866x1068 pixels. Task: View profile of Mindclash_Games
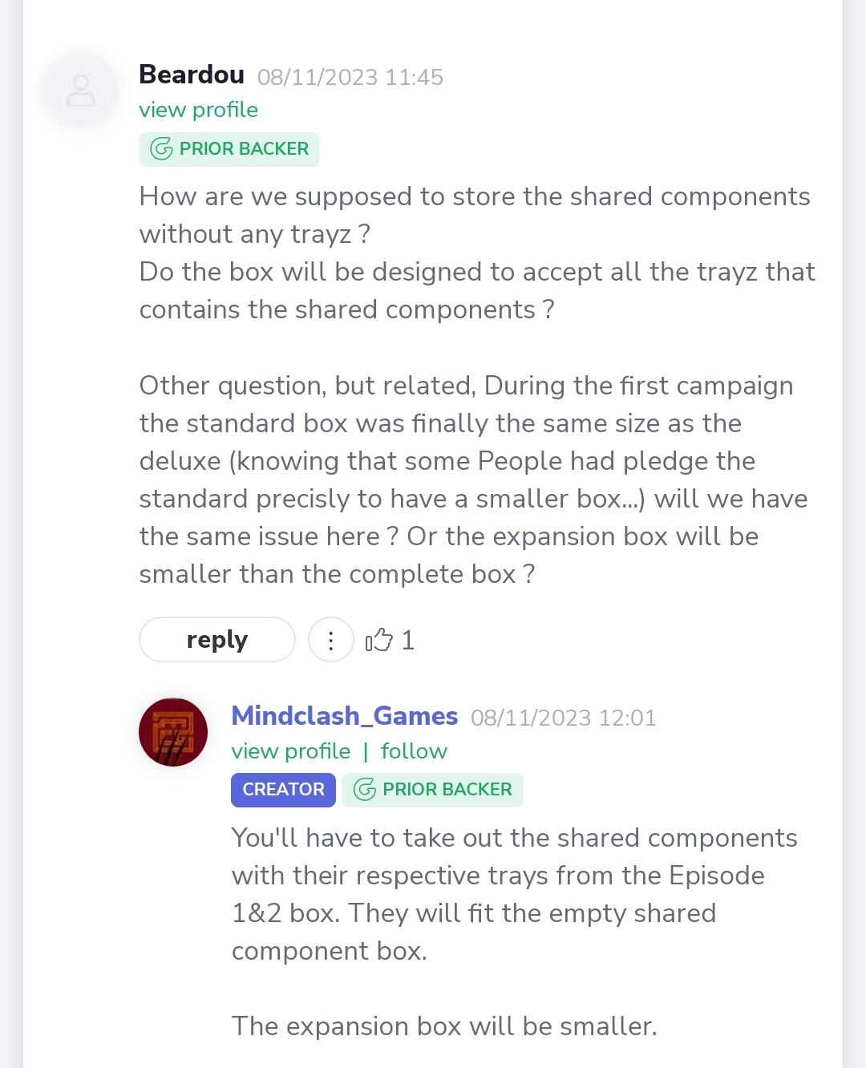click(x=291, y=751)
